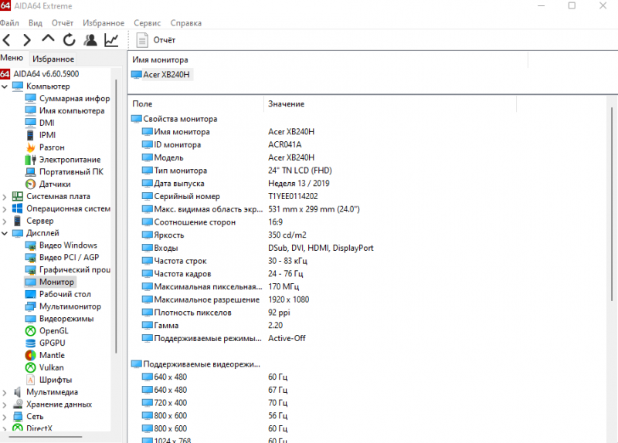618x443 pixels.
Task: Open the Шрифты fonts item
Action: point(49,380)
